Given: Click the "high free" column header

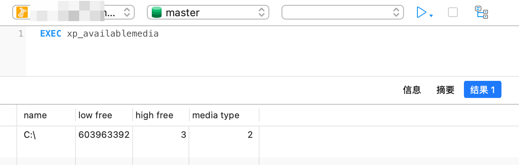Looking at the screenshot, I should [154, 115].
